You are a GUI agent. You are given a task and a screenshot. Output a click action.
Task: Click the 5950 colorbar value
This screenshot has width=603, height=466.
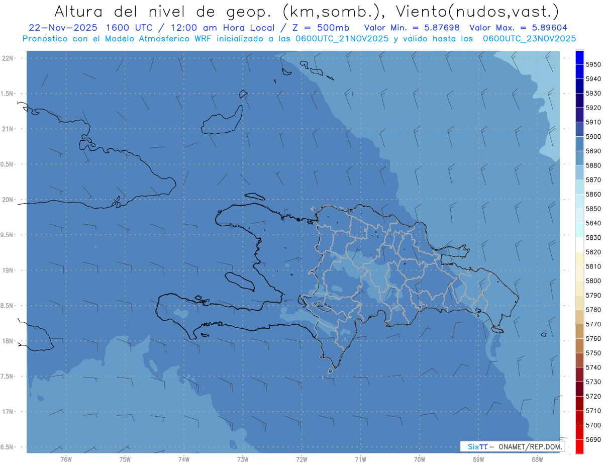pyautogui.click(x=593, y=64)
